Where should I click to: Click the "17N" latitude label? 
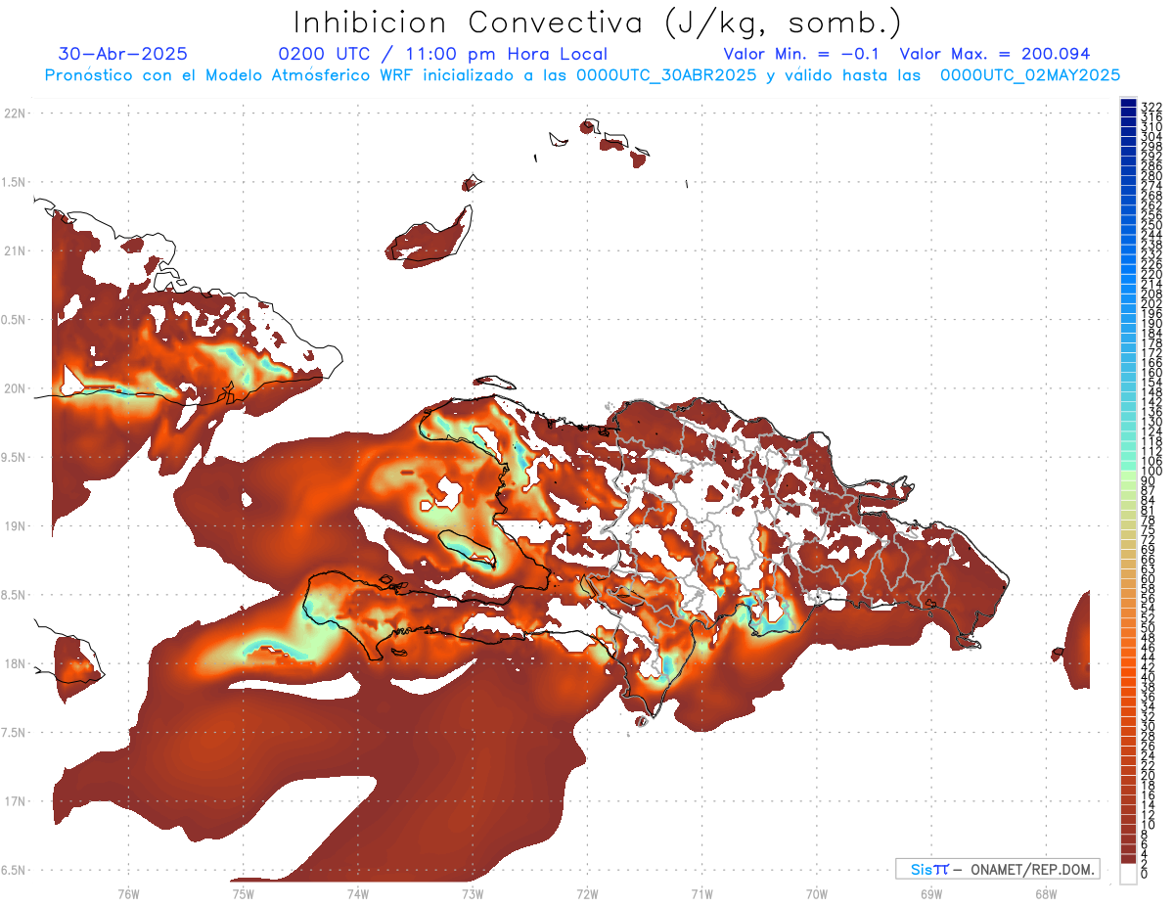(x=15, y=801)
